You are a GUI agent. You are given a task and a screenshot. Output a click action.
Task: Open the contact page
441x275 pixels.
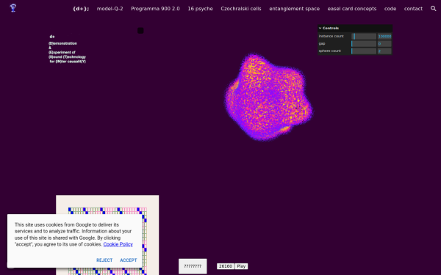[x=413, y=9]
